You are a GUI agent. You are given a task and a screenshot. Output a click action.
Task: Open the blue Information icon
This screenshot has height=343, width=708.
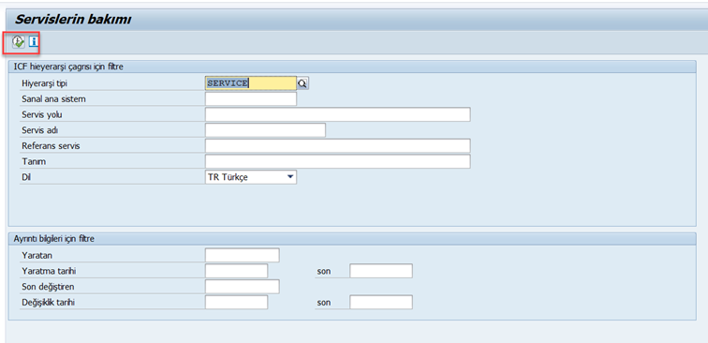33,42
